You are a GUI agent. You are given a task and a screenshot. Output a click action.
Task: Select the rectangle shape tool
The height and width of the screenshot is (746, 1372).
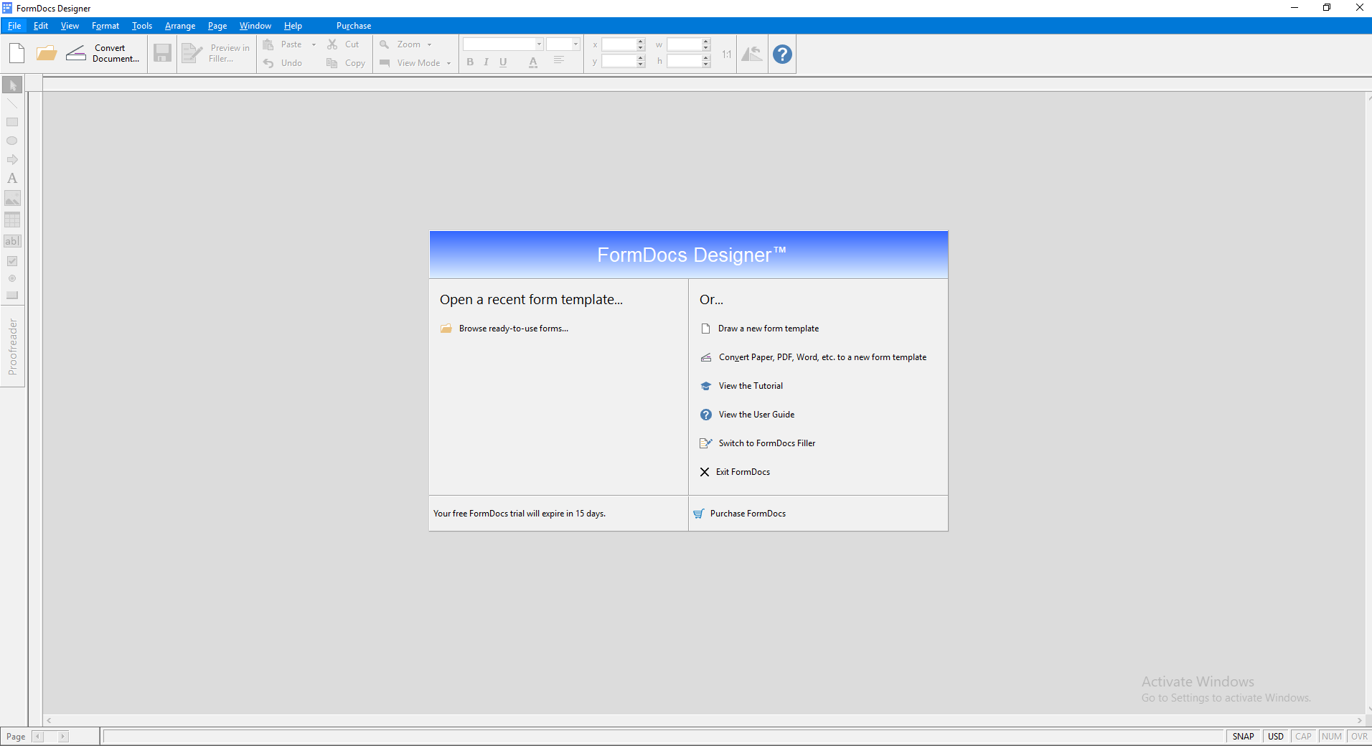coord(12,122)
